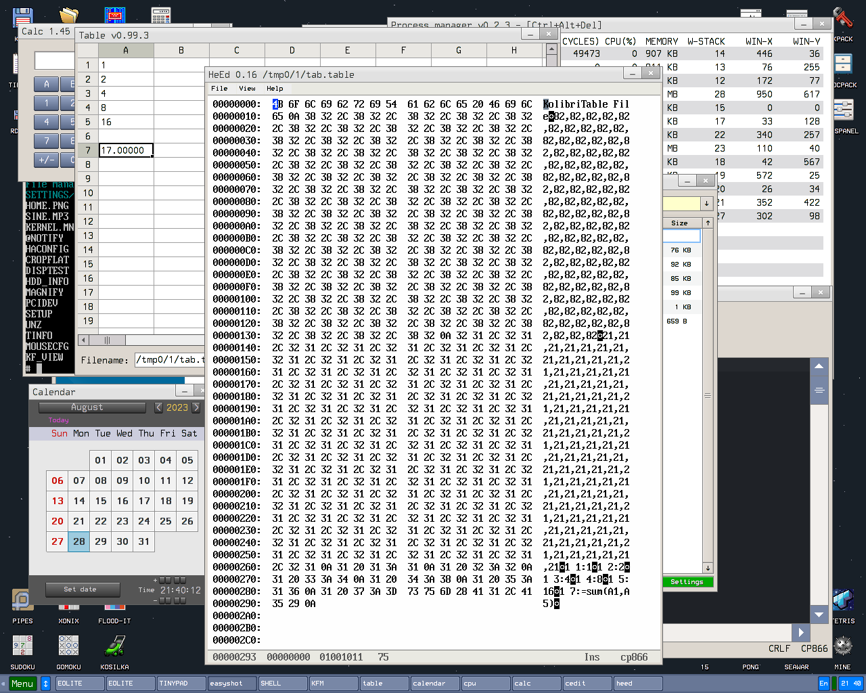This screenshot has height=693, width=866.
Task: Toggle sign with calculator +/- key
Action: click(x=47, y=160)
